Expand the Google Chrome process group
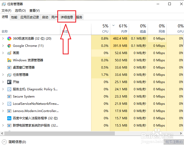Screen dimensions: 184x148 (3, 46)
